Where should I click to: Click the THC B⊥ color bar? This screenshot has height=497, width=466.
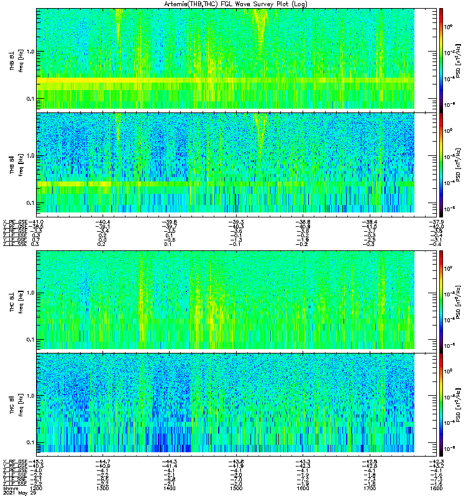pos(441,302)
